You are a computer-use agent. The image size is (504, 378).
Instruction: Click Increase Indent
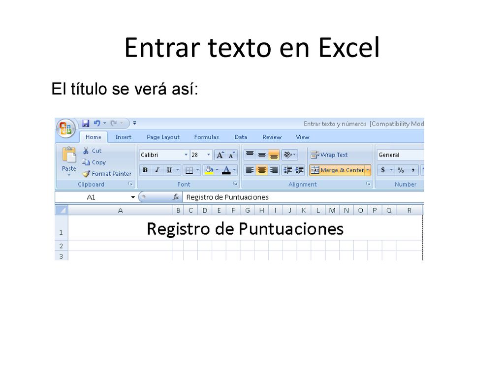299,170
